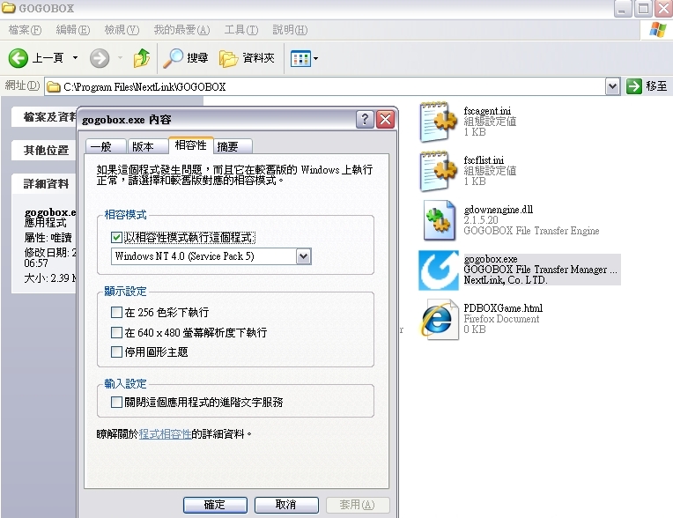
Task: Expand the address bar dropdown arrow
Action: pos(612,86)
